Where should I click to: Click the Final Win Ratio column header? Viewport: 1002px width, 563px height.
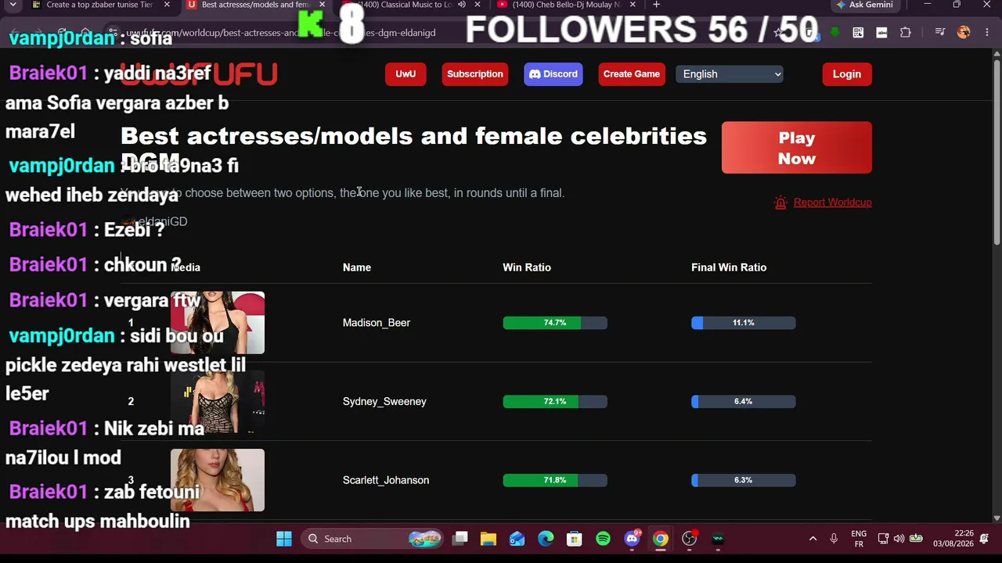(729, 267)
